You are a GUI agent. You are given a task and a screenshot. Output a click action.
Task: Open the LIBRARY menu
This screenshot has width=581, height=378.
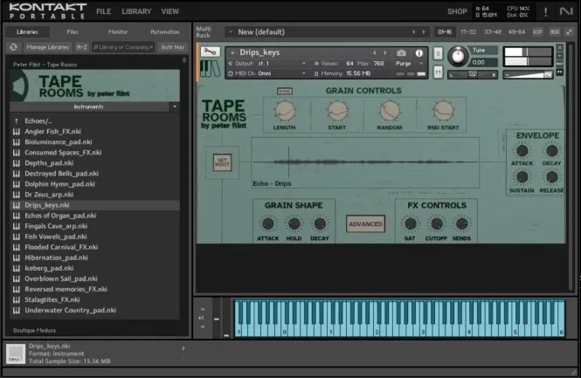[136, 11]
